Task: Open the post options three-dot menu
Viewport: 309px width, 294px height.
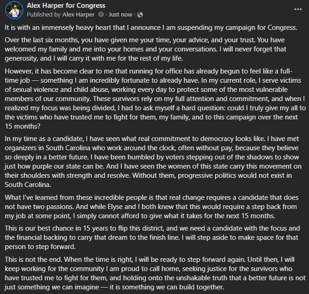Action: point(298,9)
